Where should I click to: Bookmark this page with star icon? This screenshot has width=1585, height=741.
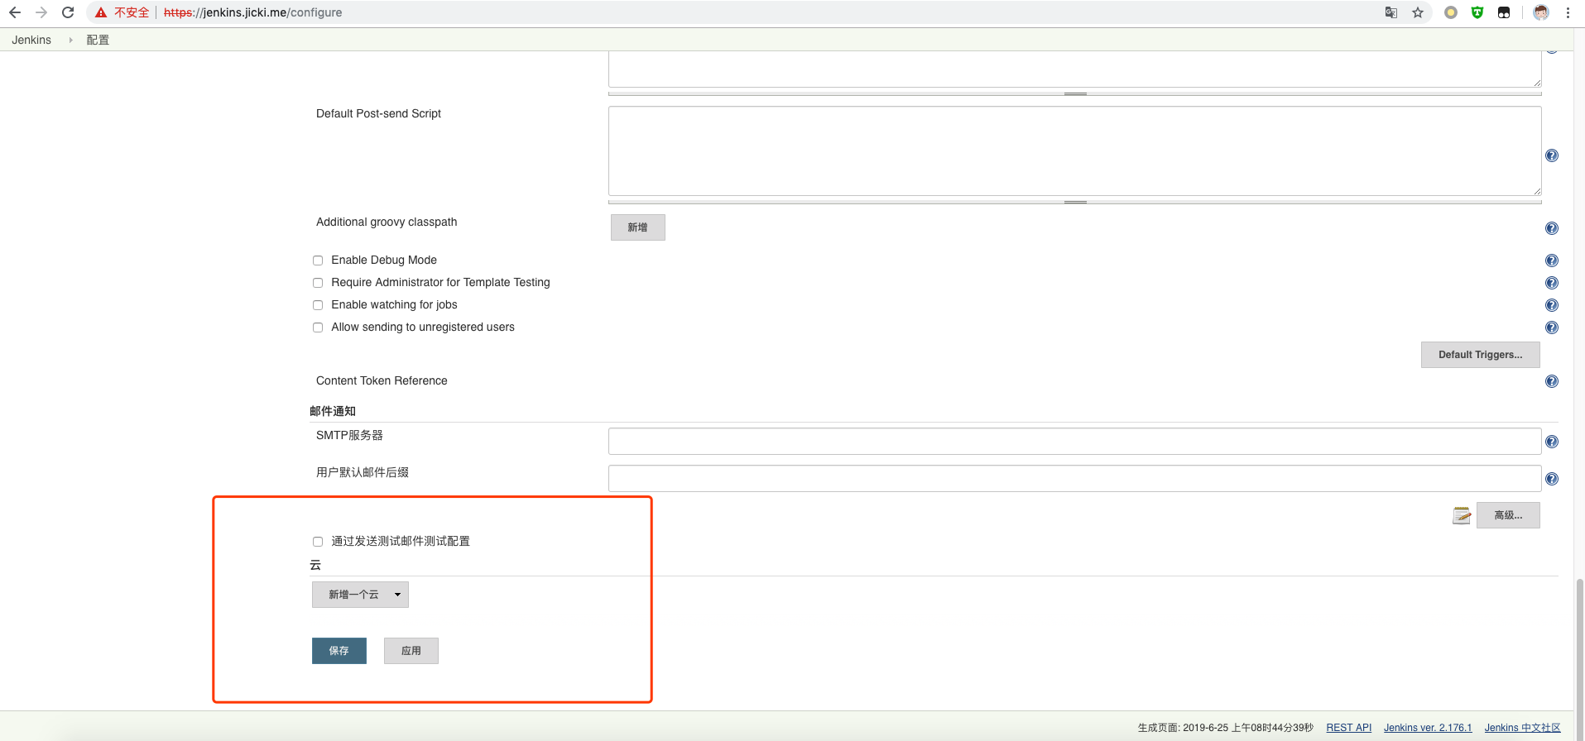(1418, 12)
